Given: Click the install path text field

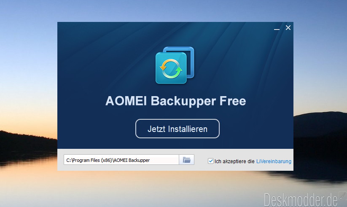Looking at the screenshot, I should (x=121, y=160).
